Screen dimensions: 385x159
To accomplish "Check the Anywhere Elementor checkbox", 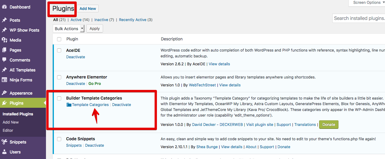I will coord(59,77).
